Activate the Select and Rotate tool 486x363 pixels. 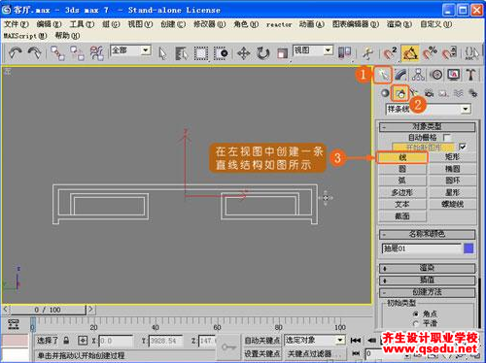click(x=263, y=53)
